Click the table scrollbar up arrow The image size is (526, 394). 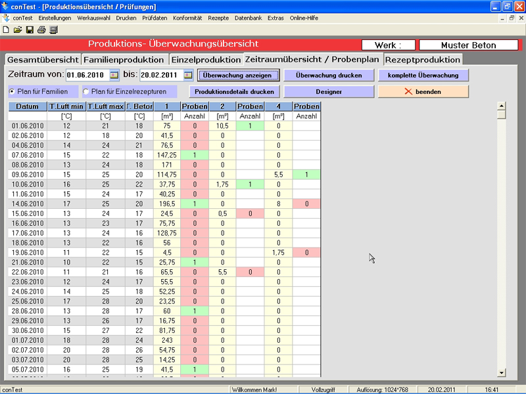pyautogui.click(x=502, y=106)
